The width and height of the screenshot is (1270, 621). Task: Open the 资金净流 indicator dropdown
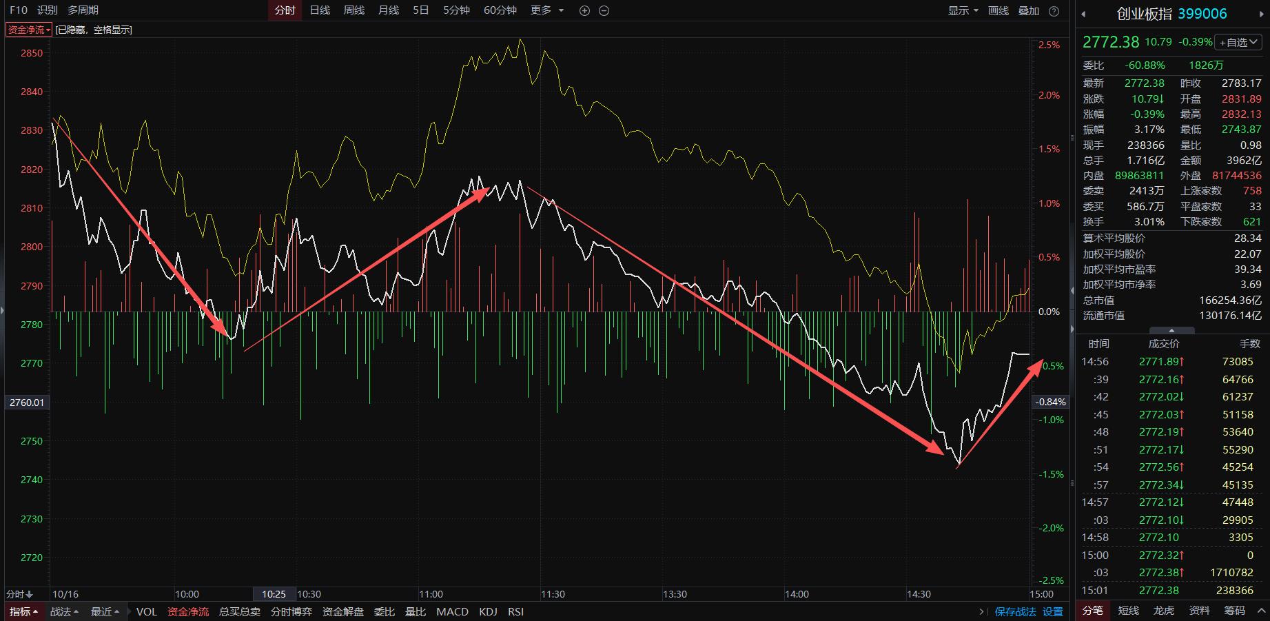click(x=29, y=30)
